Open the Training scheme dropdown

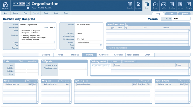tap(86, 68)
